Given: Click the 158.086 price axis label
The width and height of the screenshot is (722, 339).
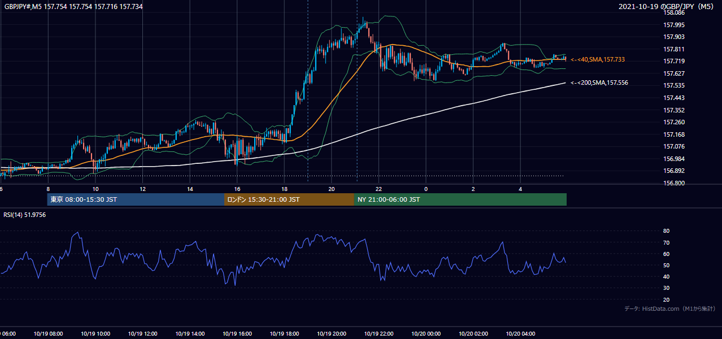Looking at the screenshot, I should 675,12.
